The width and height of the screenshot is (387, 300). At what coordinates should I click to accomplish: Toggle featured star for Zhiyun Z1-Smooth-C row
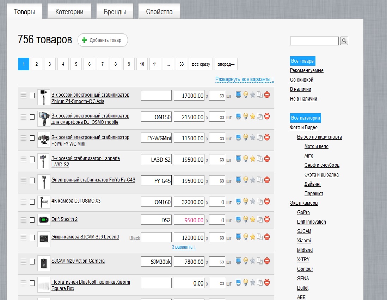[x=252, y=95]
